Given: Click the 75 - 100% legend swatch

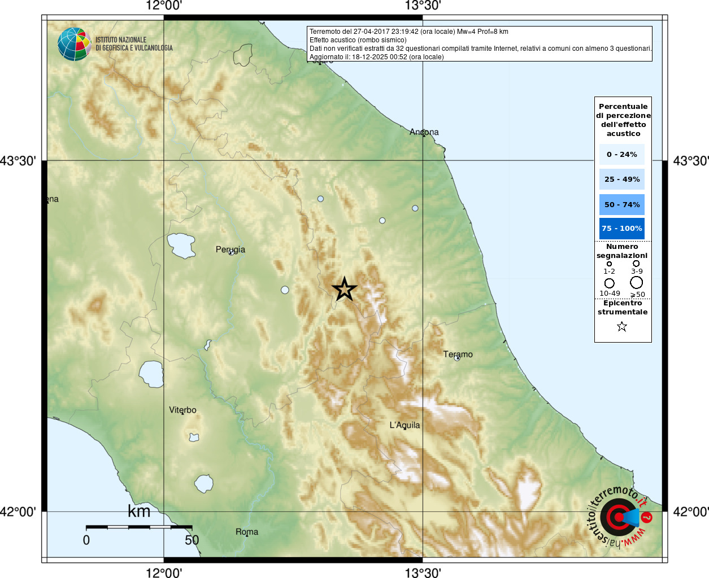Looking at the screenshot, I should pyautogui.click(x=621, y=229).
